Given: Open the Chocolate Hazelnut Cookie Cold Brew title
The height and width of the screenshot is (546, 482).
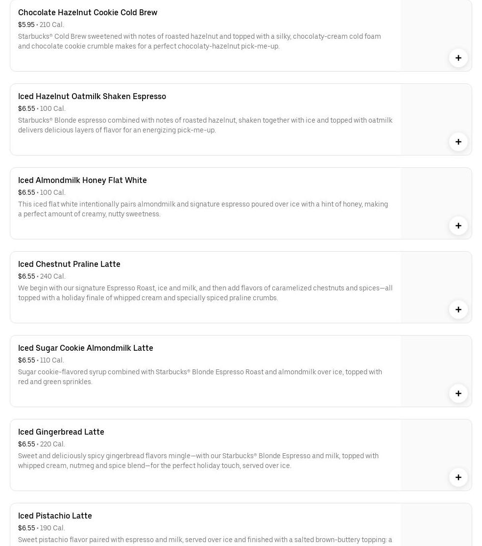Looking at the screenshot, I should pos(88,12).
